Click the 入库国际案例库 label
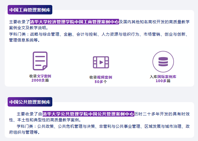 coord(163,77)
